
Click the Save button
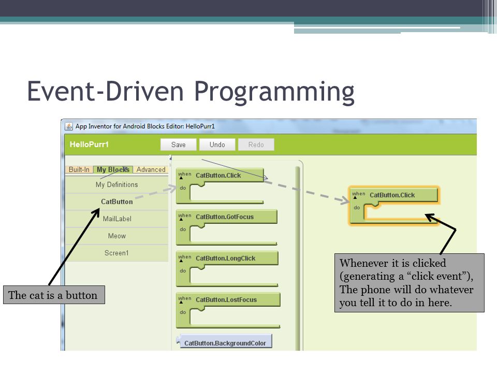click(x=179, y=145)
